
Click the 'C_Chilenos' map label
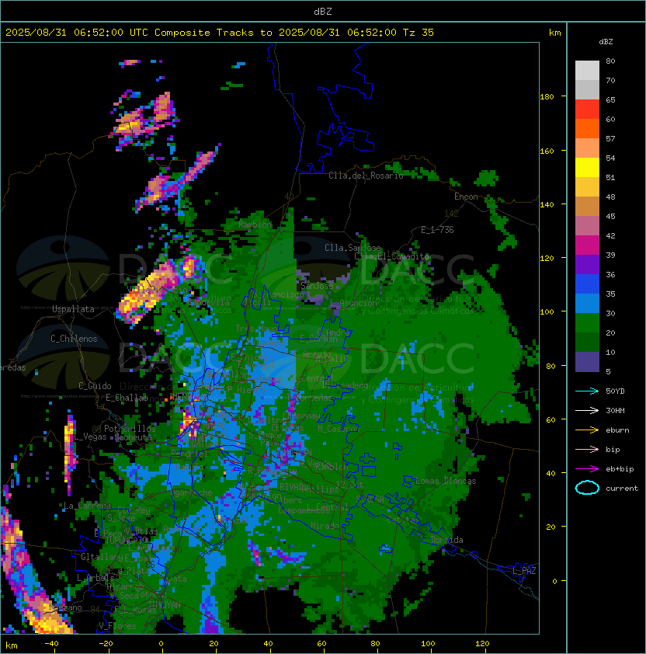74,339
